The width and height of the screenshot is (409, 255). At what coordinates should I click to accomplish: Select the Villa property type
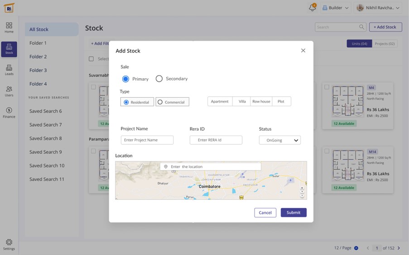(x=242, y=101)
